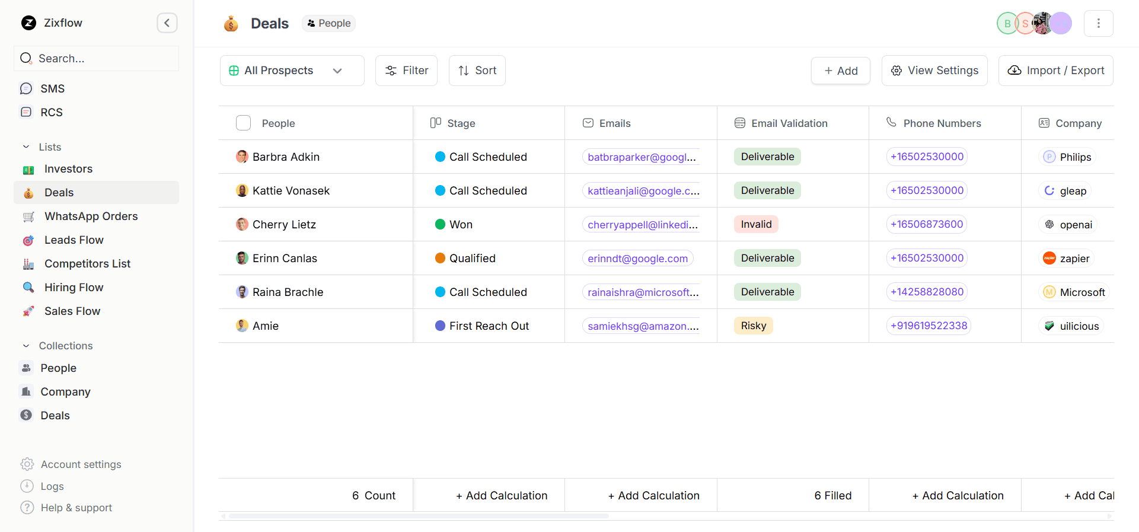Toggle the select-all checkbox in People header
This screenshot has height=532, width=1139.
tap(243, 123)
